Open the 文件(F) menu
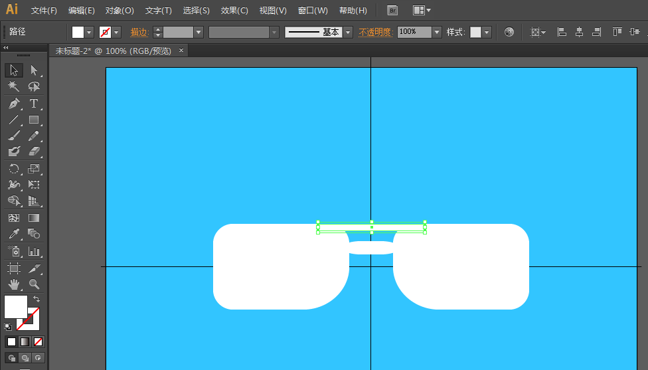 pyautogui.click(x=44, y=11)
